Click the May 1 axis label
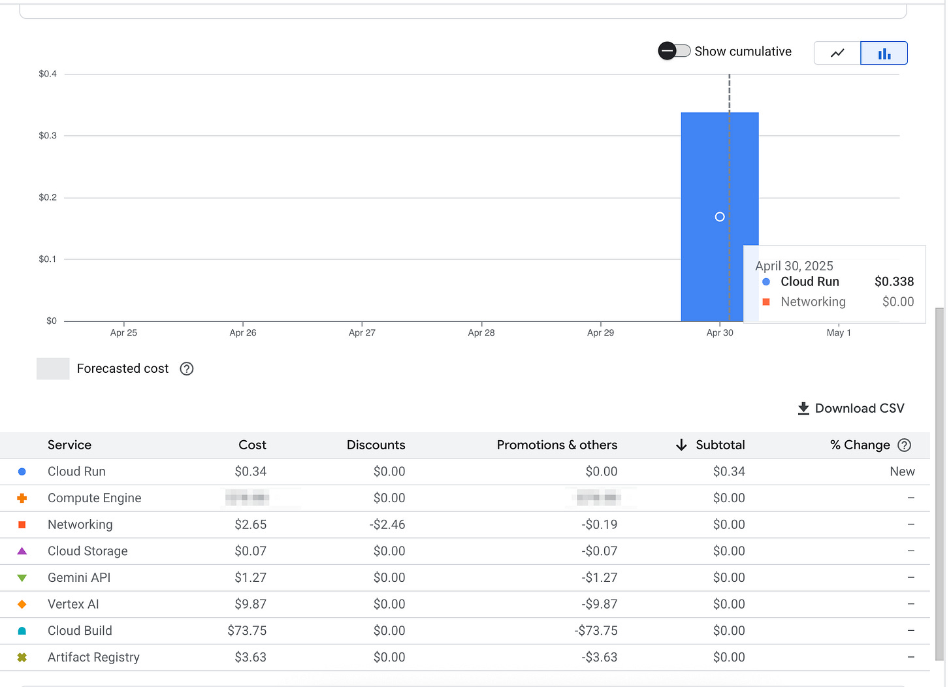Screen dimensions: 951x687 point(839,333)
